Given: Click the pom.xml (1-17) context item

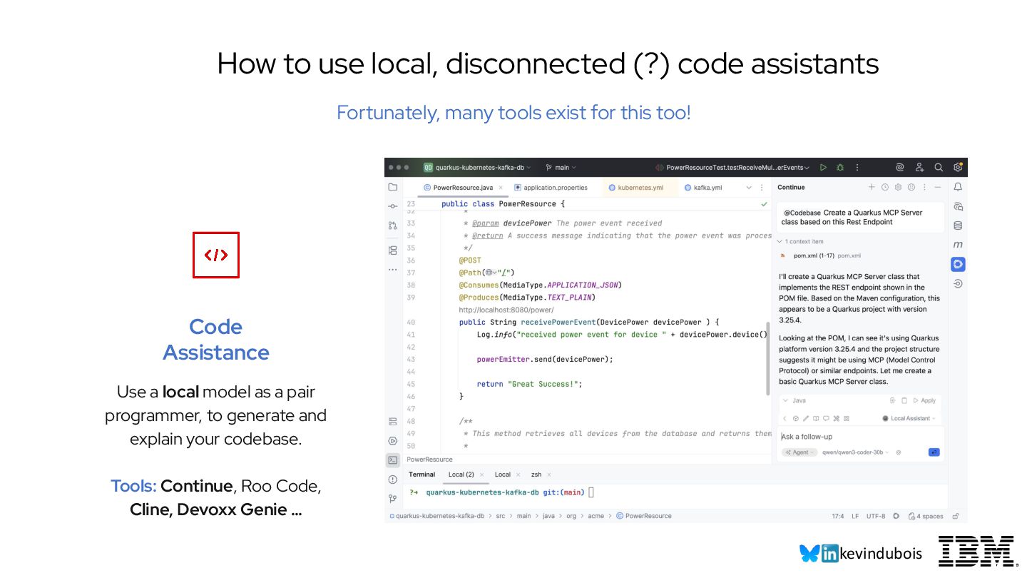Looking at the screenshot, I should tap(820, 255).
